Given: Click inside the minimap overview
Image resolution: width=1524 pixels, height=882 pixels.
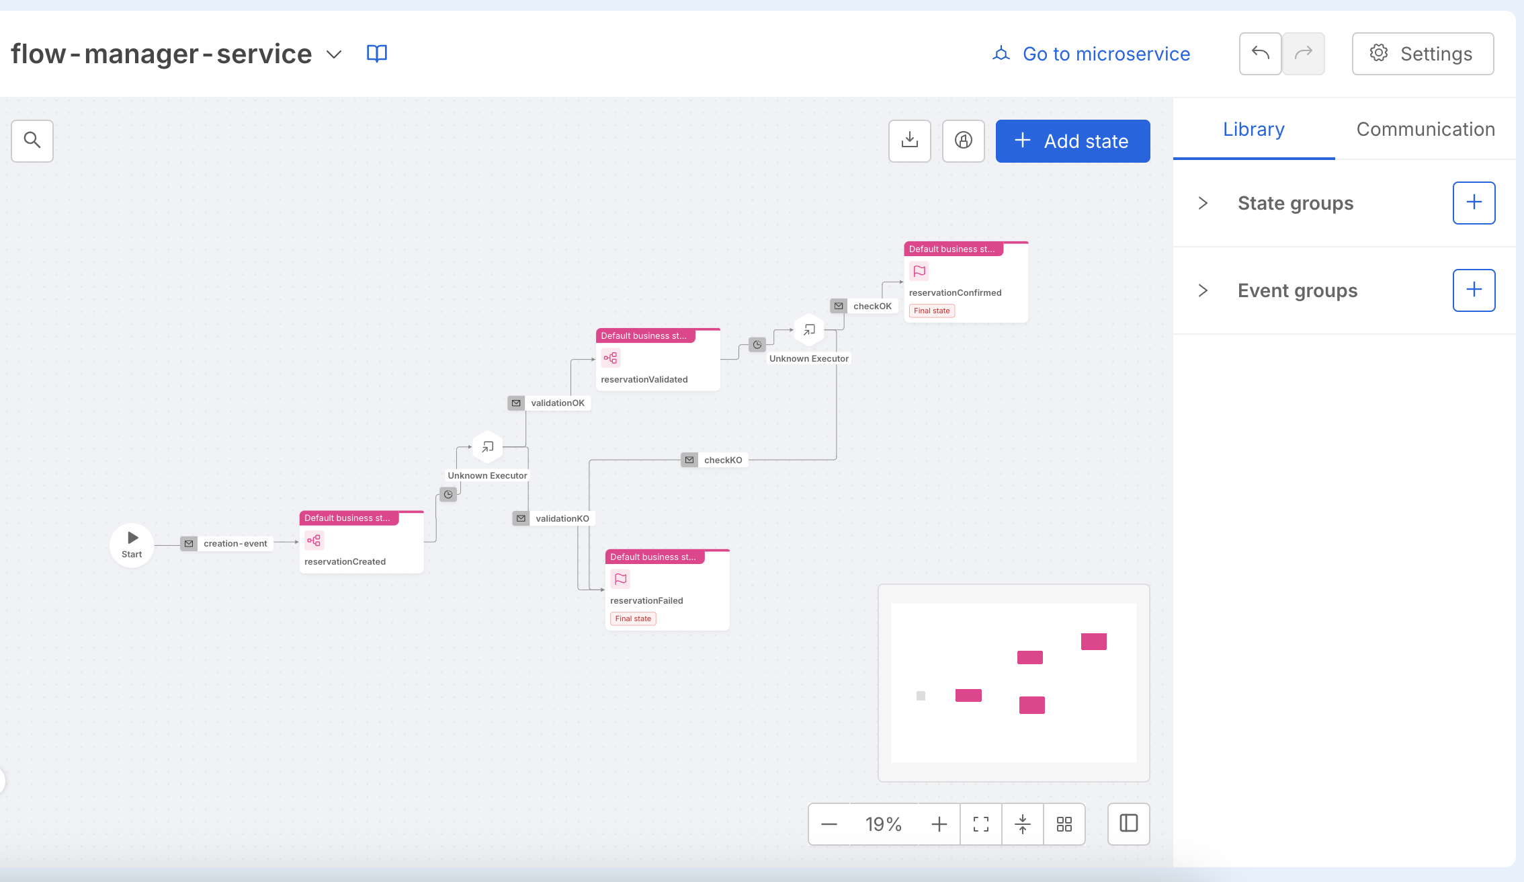Looking at the screenshot, I should (1013, 682).
